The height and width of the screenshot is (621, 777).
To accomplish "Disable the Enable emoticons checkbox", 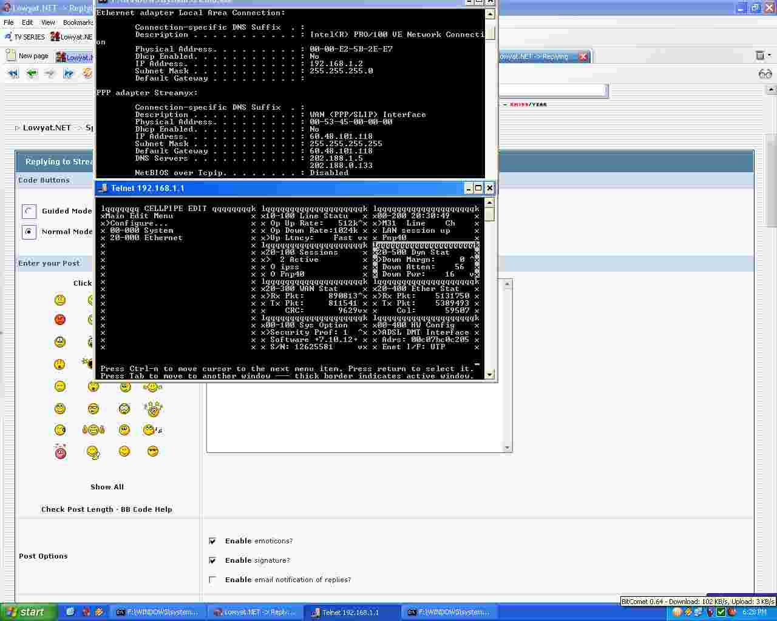I will (x=212, y=541).
